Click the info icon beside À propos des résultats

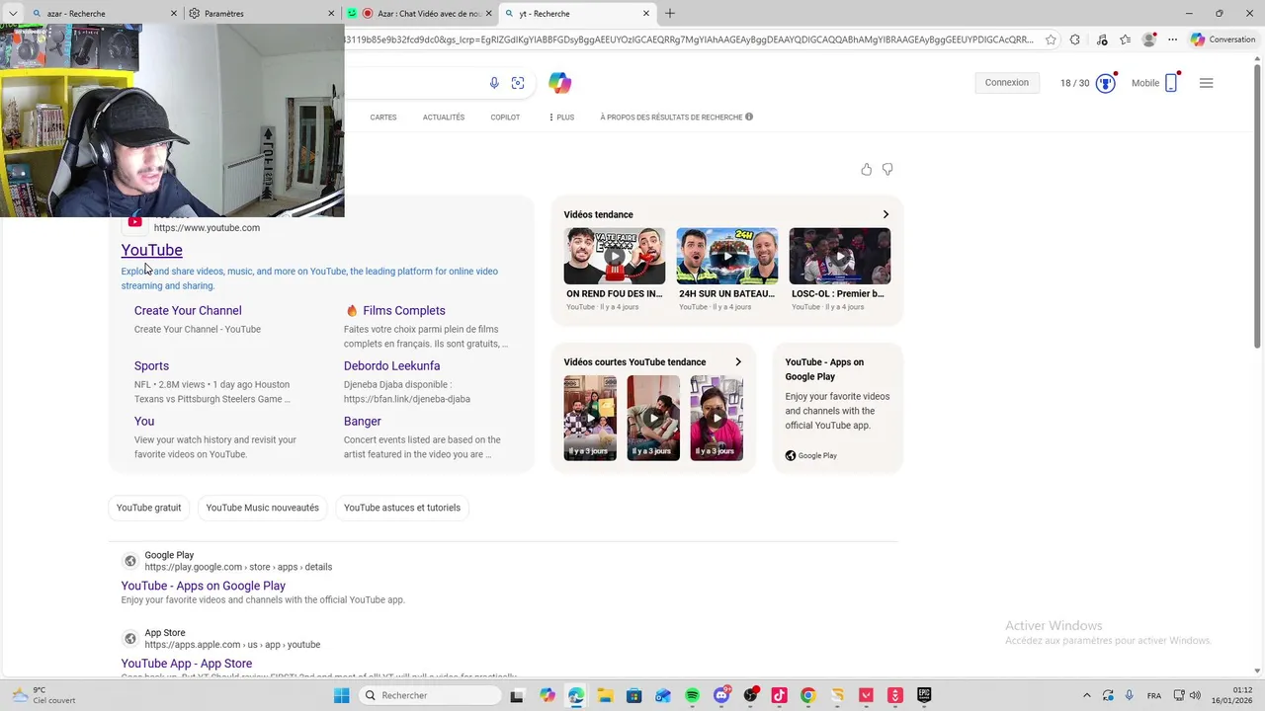tap(749, 117)
